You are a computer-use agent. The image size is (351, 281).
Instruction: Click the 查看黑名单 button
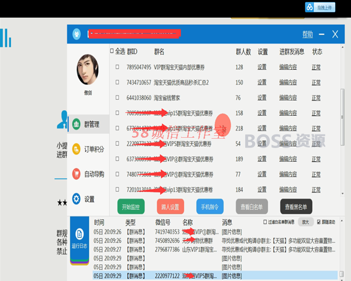(x=296, y=207)
